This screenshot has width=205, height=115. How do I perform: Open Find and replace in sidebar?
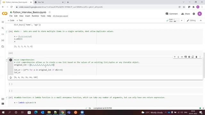3,28
